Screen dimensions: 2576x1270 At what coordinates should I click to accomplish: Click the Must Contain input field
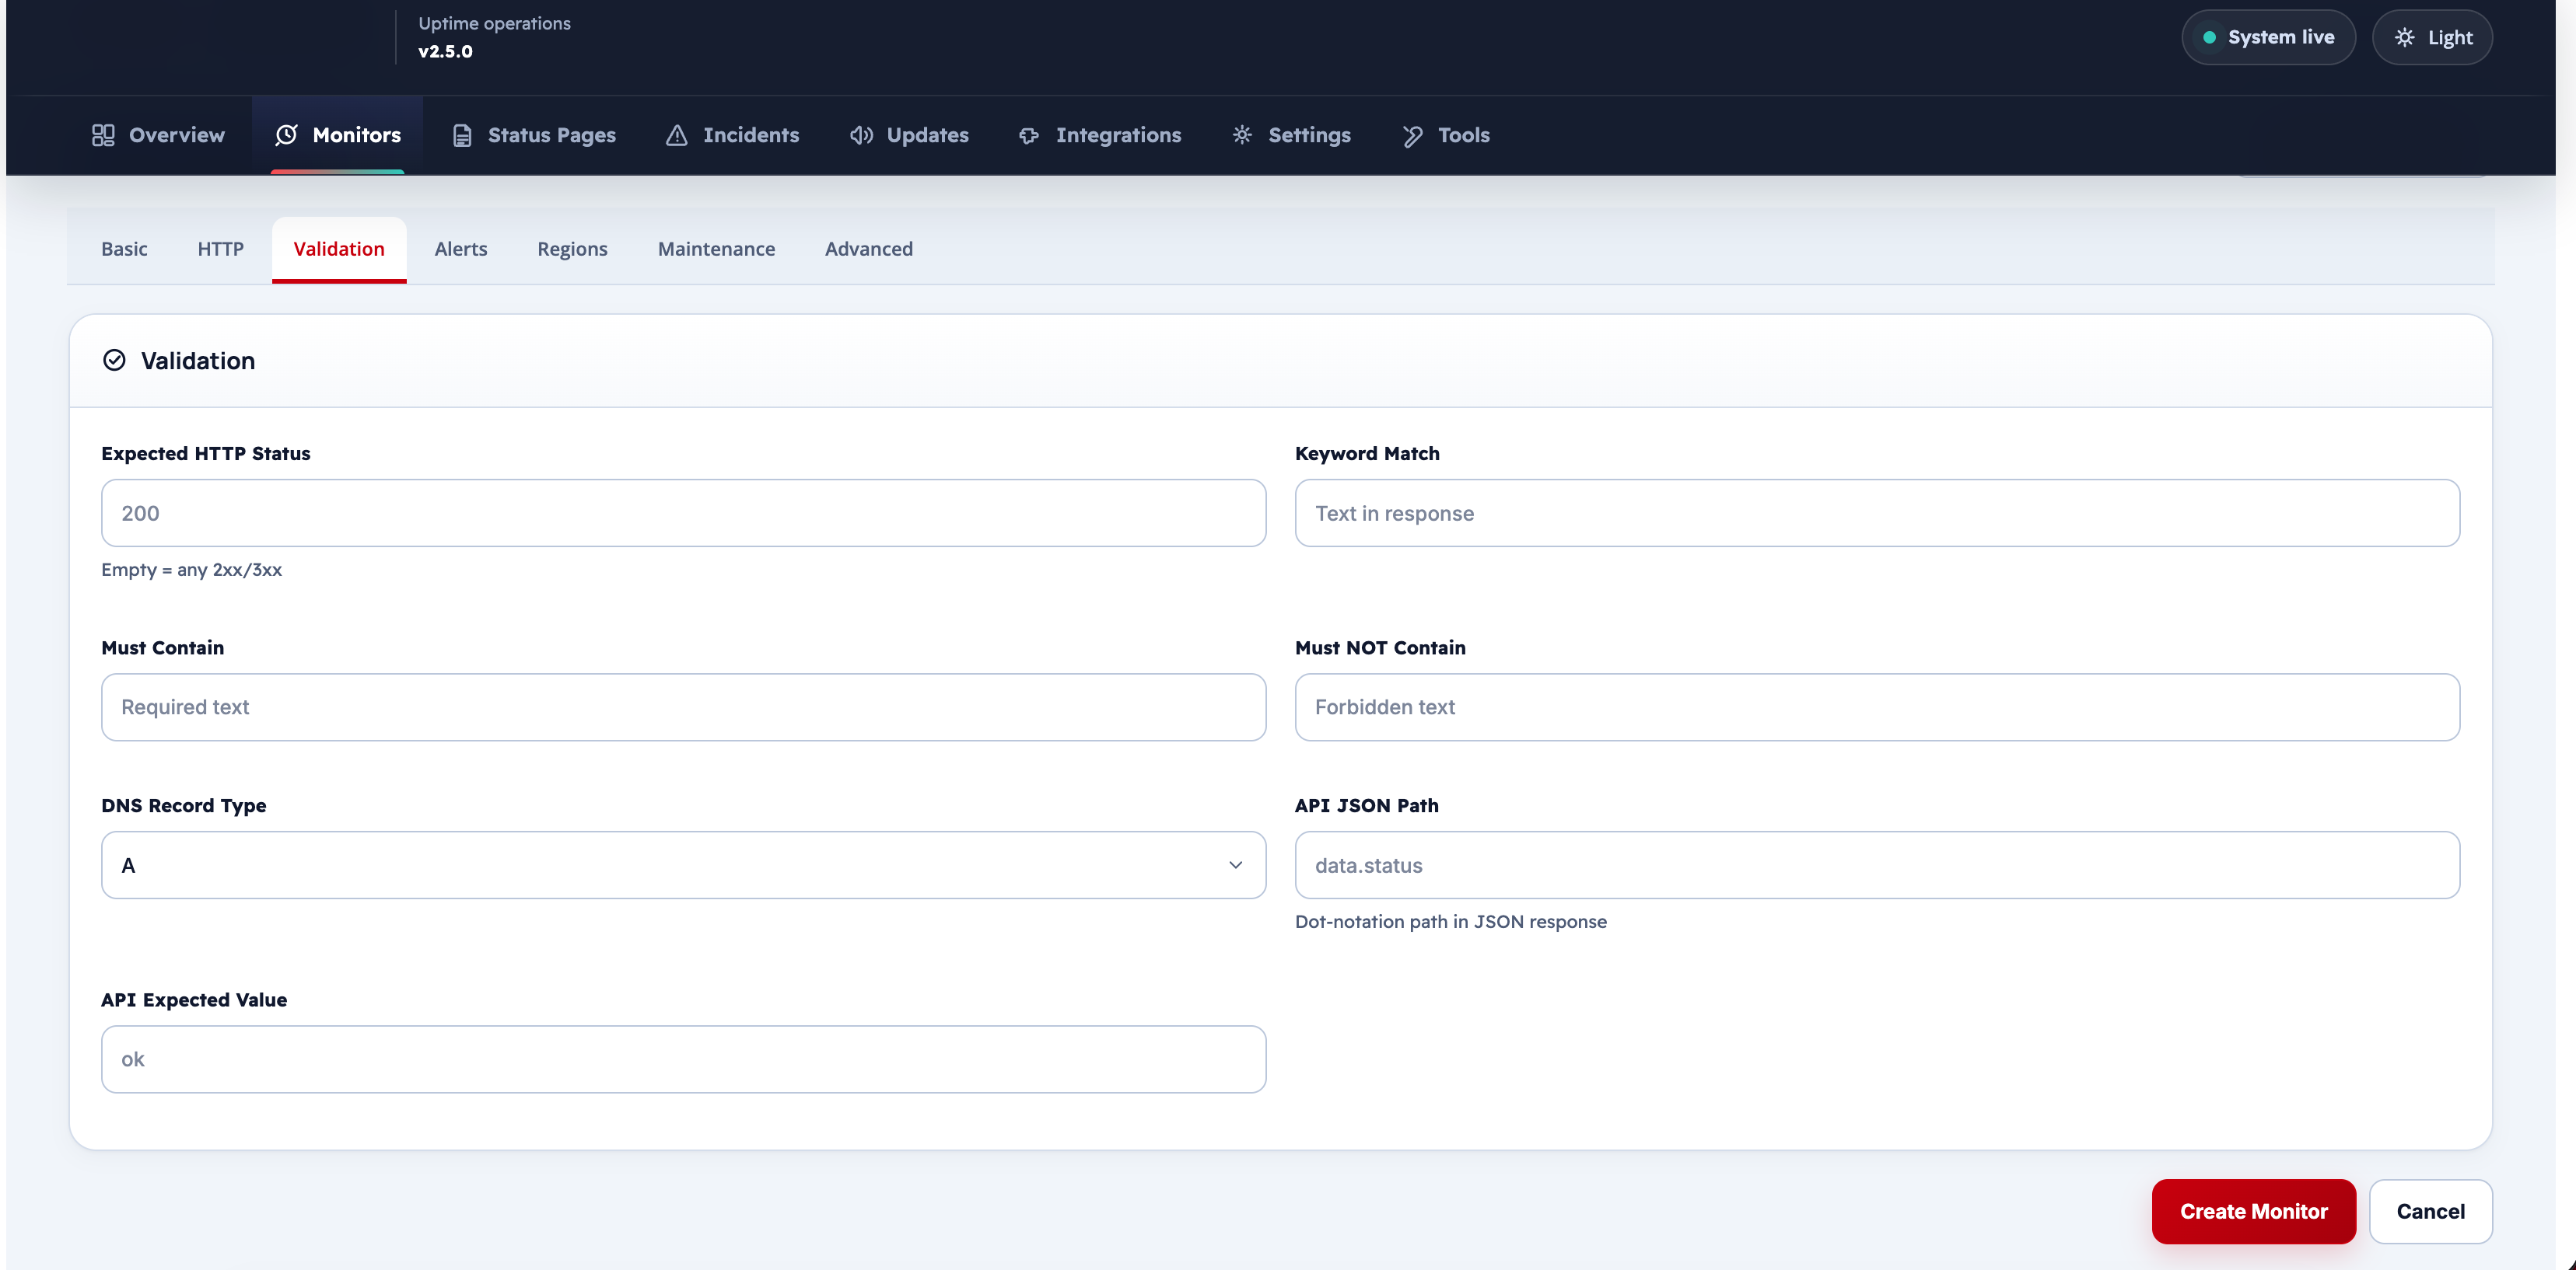684,707
